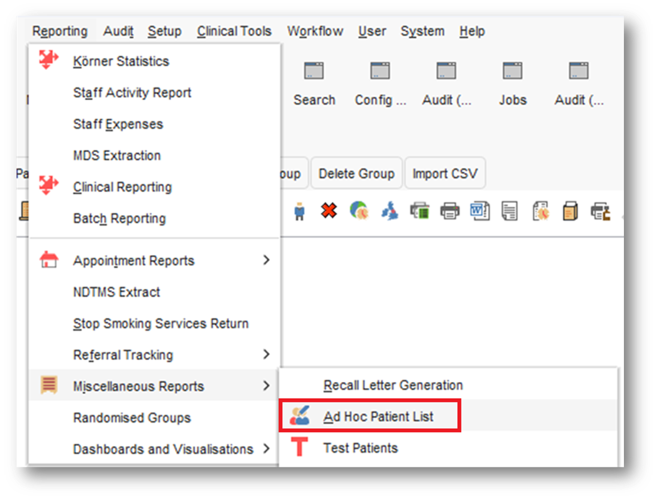Open the first Audit (... window shortcut

(447, 84)
